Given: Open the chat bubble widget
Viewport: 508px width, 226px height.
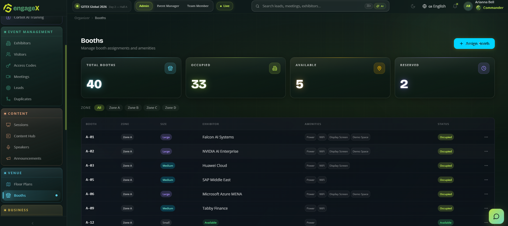Looking at the screenshot, I should 496,216.
